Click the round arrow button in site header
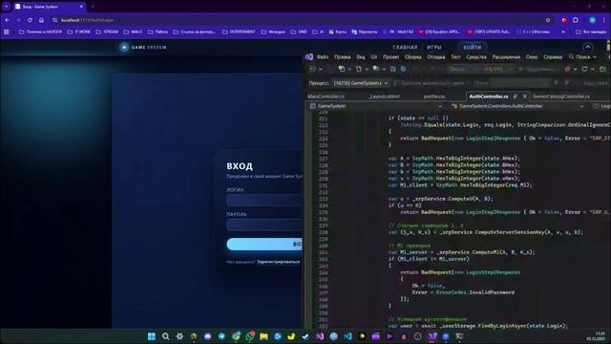This screenshot has height=344, width=611. (x=588, y=47)
